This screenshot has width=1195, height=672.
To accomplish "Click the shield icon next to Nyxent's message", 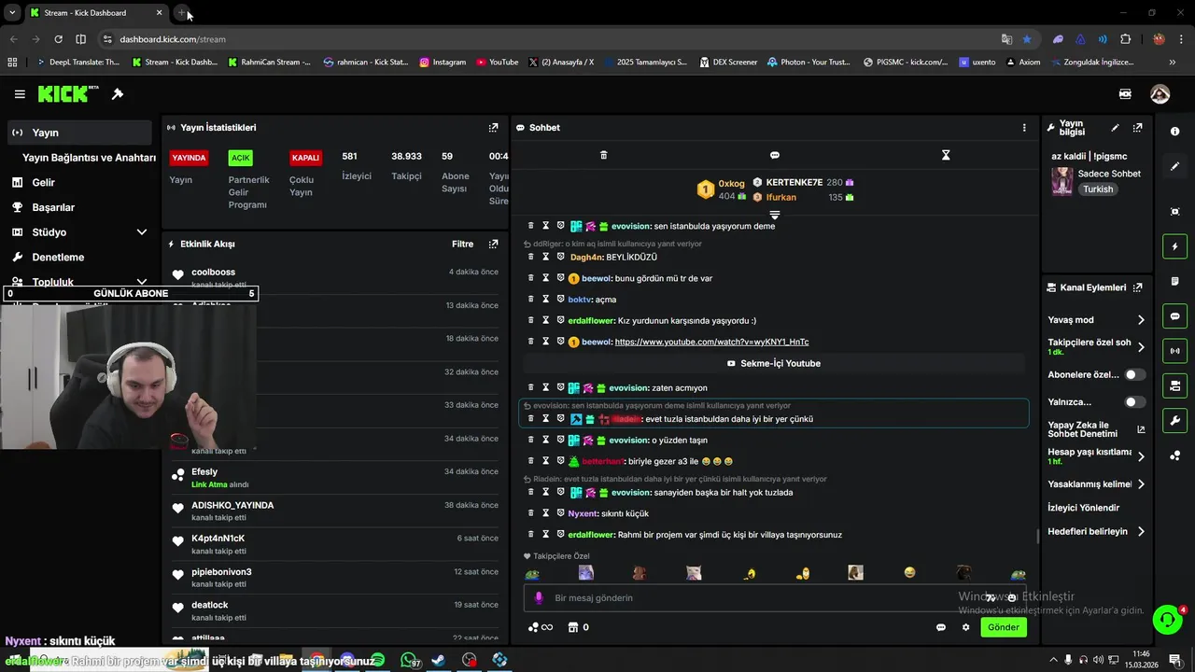I will 560,513.
